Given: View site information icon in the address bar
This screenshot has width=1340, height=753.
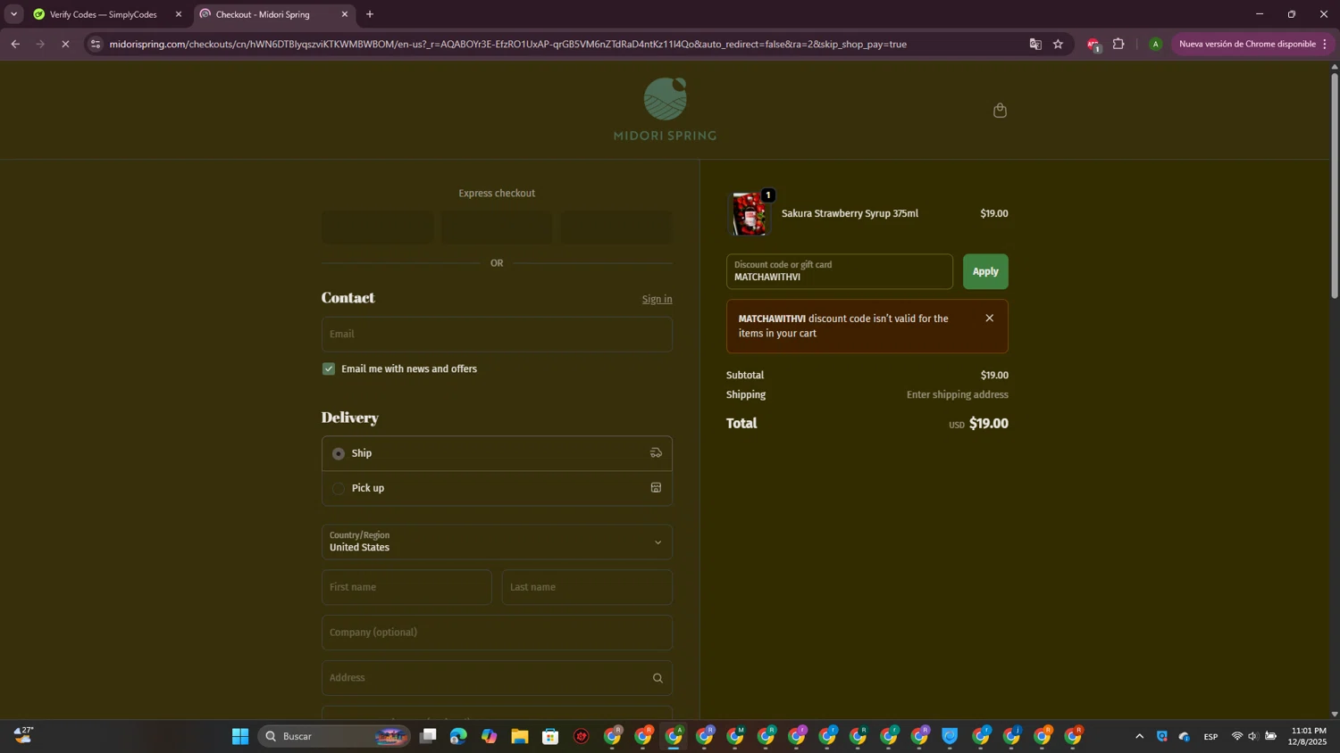Looking at the screenshot, I should point(96,44).
